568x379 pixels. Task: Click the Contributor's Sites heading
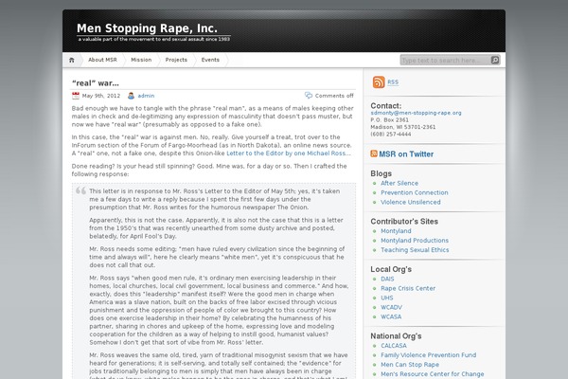[404, 221]
